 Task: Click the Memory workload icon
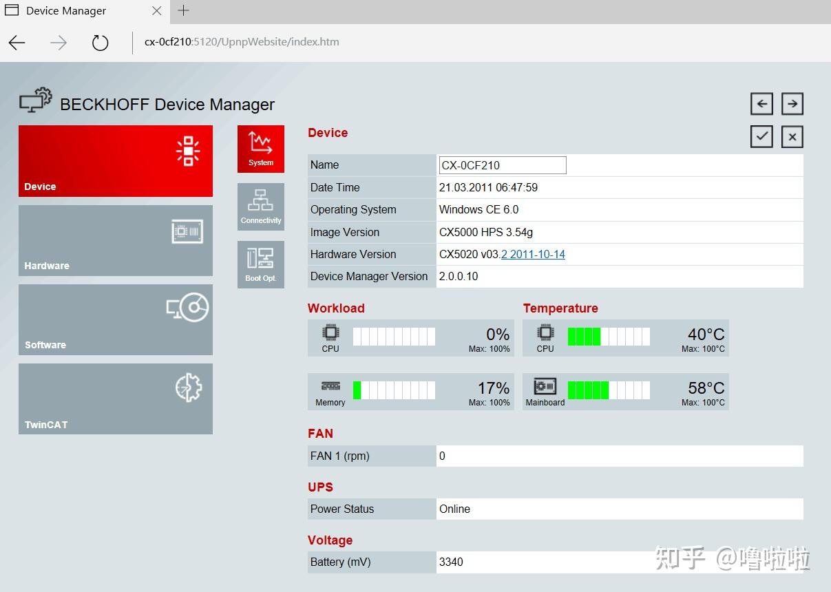pos(330,388)
